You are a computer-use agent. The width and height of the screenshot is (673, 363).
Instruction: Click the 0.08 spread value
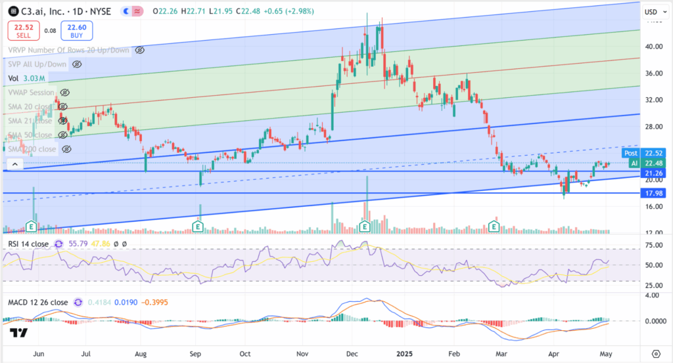(x=50, y=31)
